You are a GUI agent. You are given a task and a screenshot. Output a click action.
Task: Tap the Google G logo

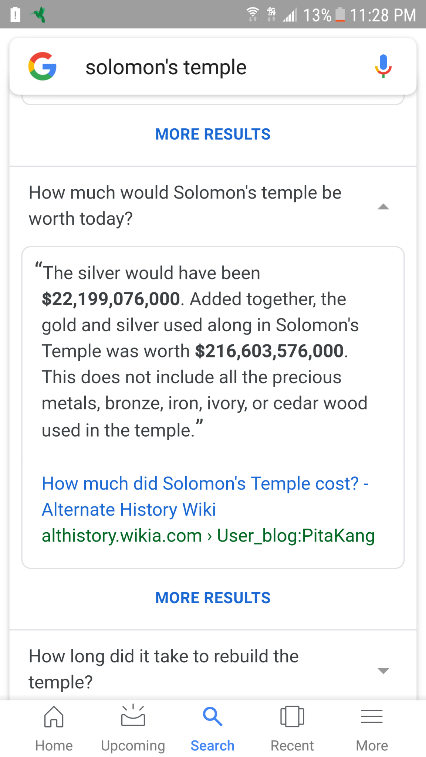click(x=43, y=67)
